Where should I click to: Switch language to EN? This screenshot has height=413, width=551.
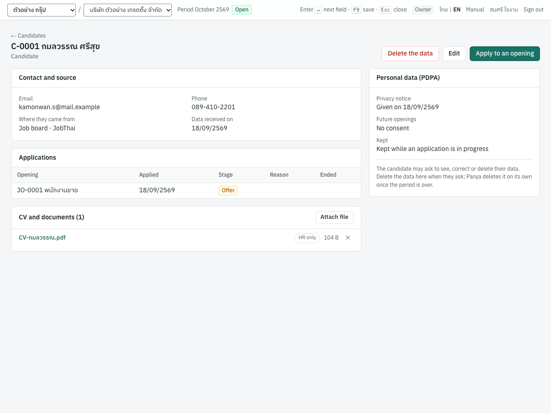pos(457,10)
